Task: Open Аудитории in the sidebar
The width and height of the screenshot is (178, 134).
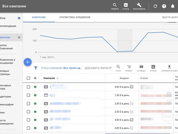Action: [5, 97]
